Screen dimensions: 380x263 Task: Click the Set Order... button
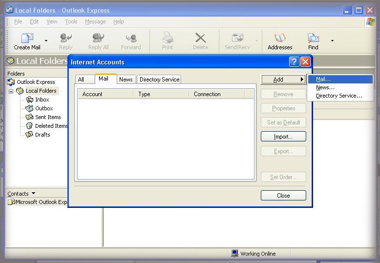click(x=283, y=177)
